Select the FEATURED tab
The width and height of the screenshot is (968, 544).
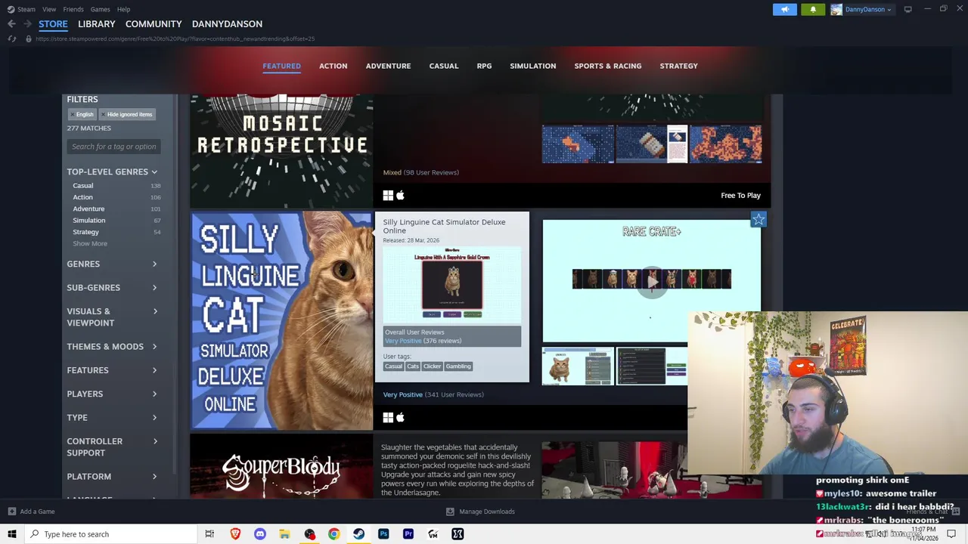[x=281, y=66]
